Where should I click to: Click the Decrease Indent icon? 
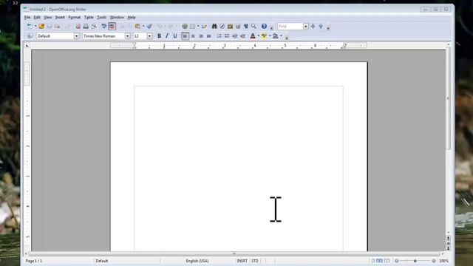tap(235, 36)
